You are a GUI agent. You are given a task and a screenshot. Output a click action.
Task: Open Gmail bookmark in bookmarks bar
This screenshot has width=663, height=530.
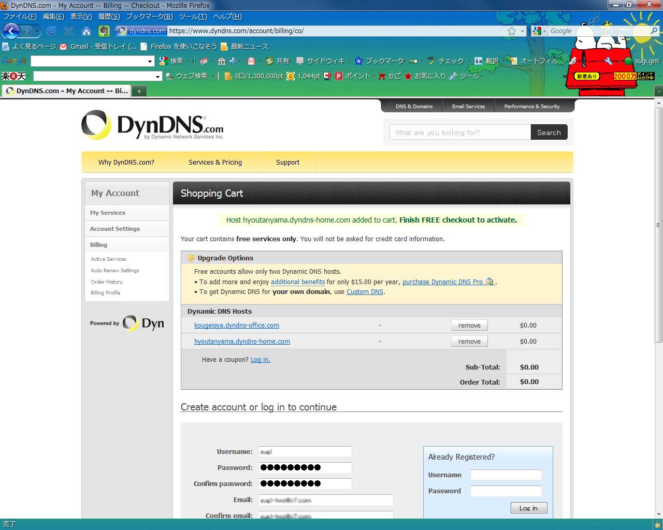(x=98, y=47)
